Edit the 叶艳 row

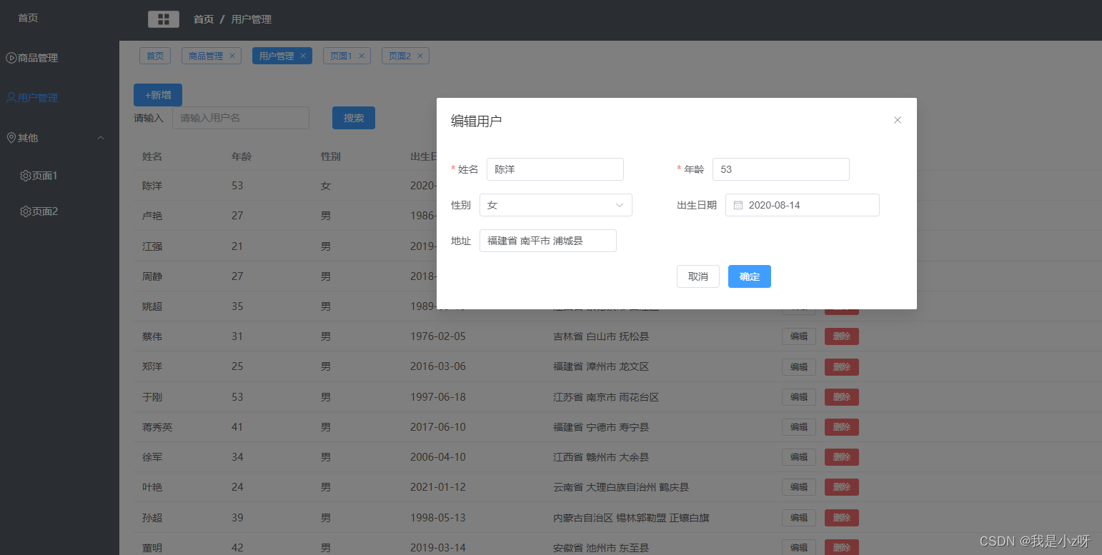coord(799,487)
